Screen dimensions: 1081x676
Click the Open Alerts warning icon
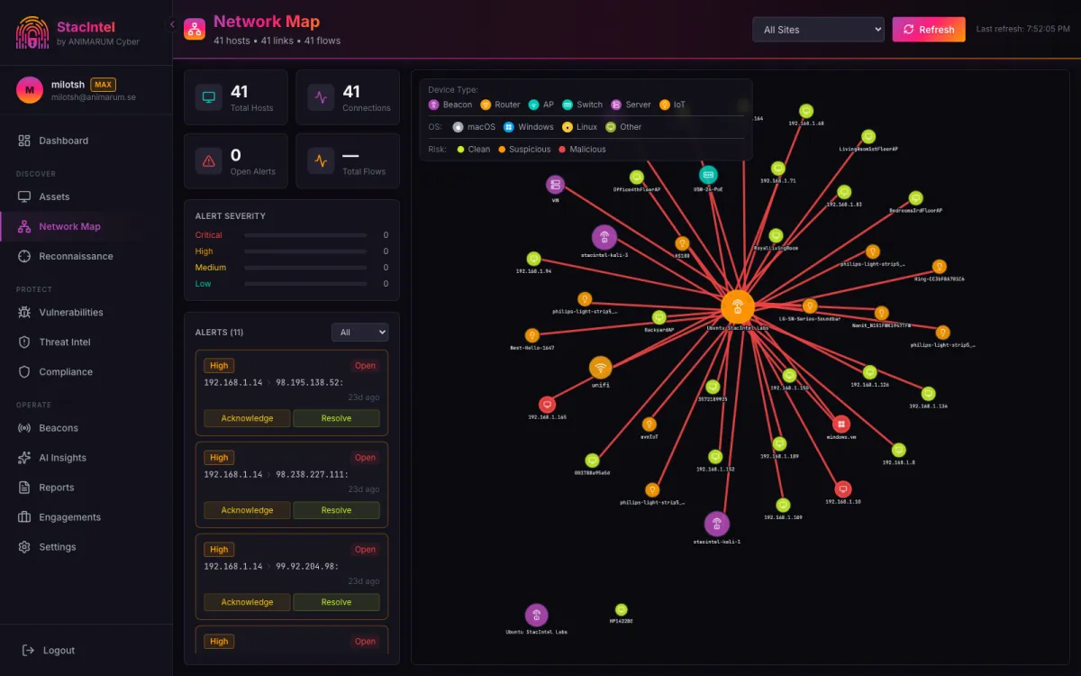point(209,161)
